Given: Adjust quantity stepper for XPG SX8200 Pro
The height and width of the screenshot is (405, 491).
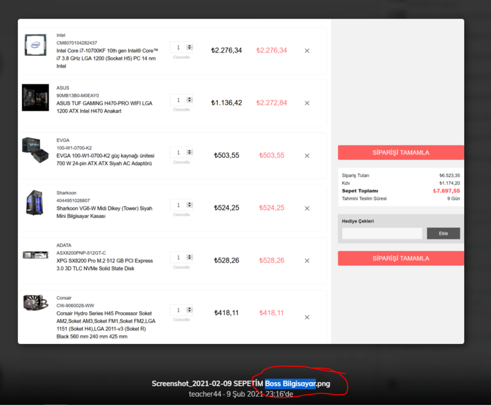Looking at the screenshot, I should point(189,257).
